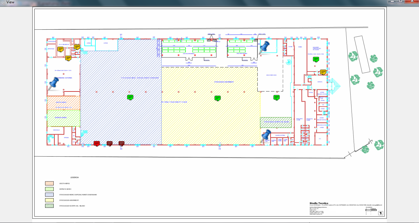
Task: Open the green comment in Stoccaggio Assorbenti zone
Action: pyautogui.click(x=218, y=98)
